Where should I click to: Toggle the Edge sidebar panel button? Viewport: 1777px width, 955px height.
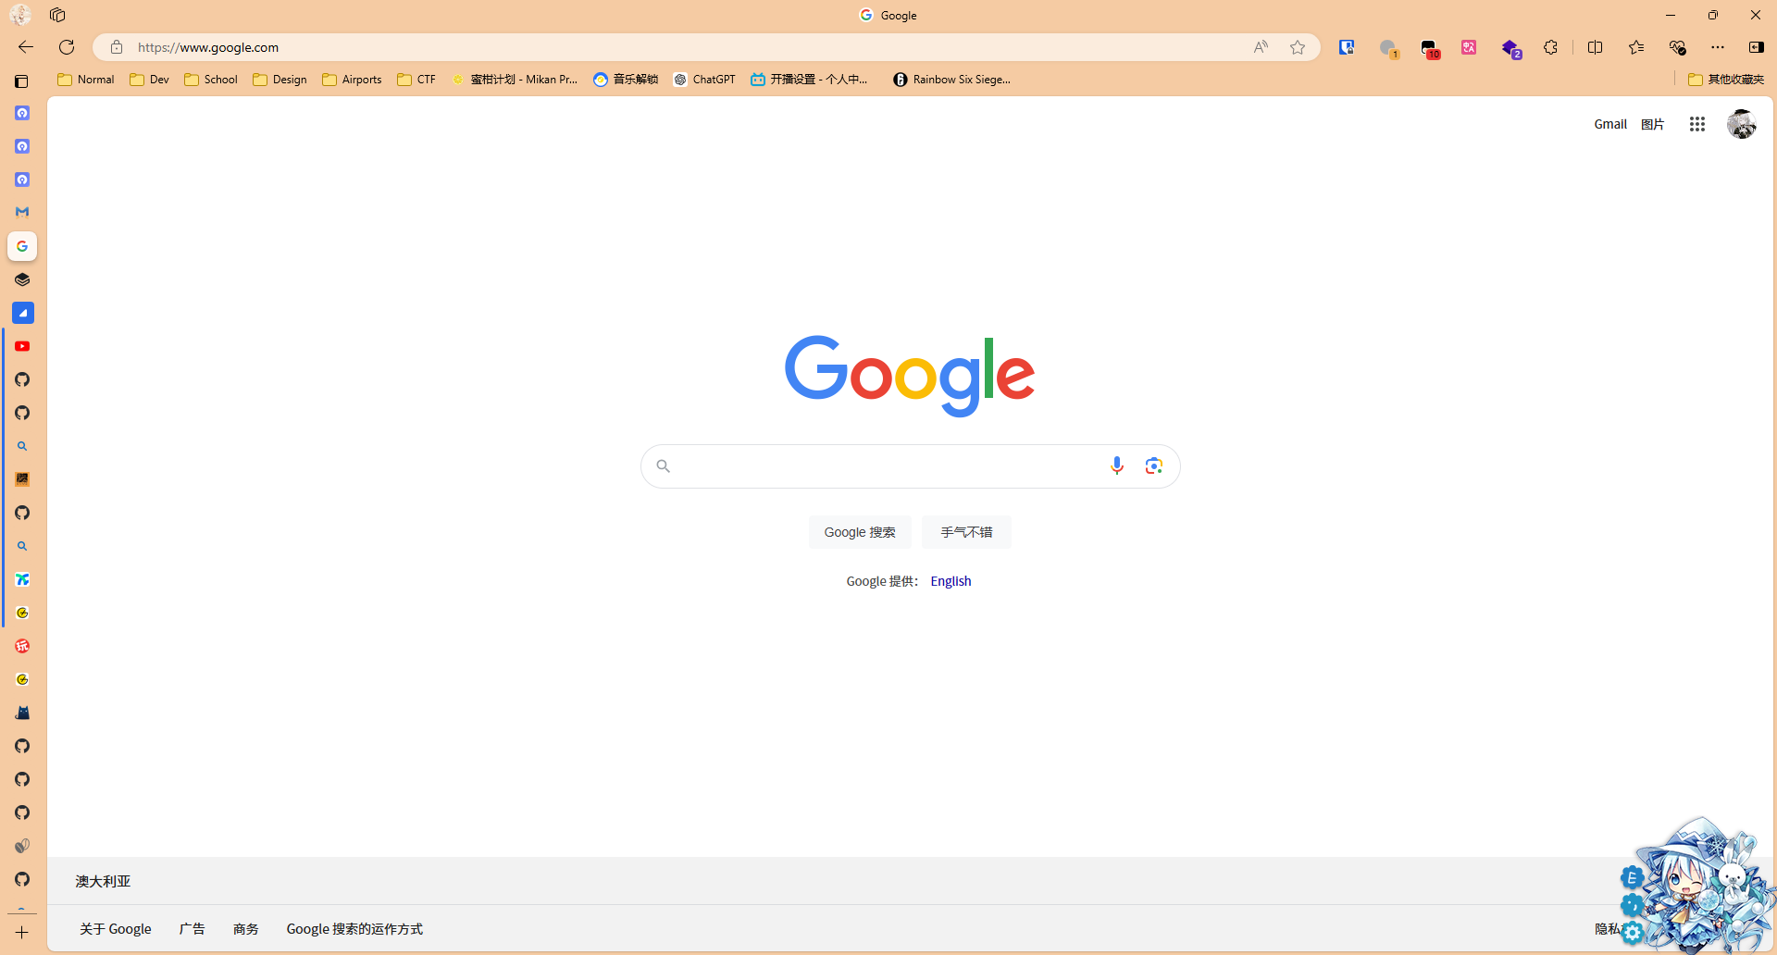1756,47
